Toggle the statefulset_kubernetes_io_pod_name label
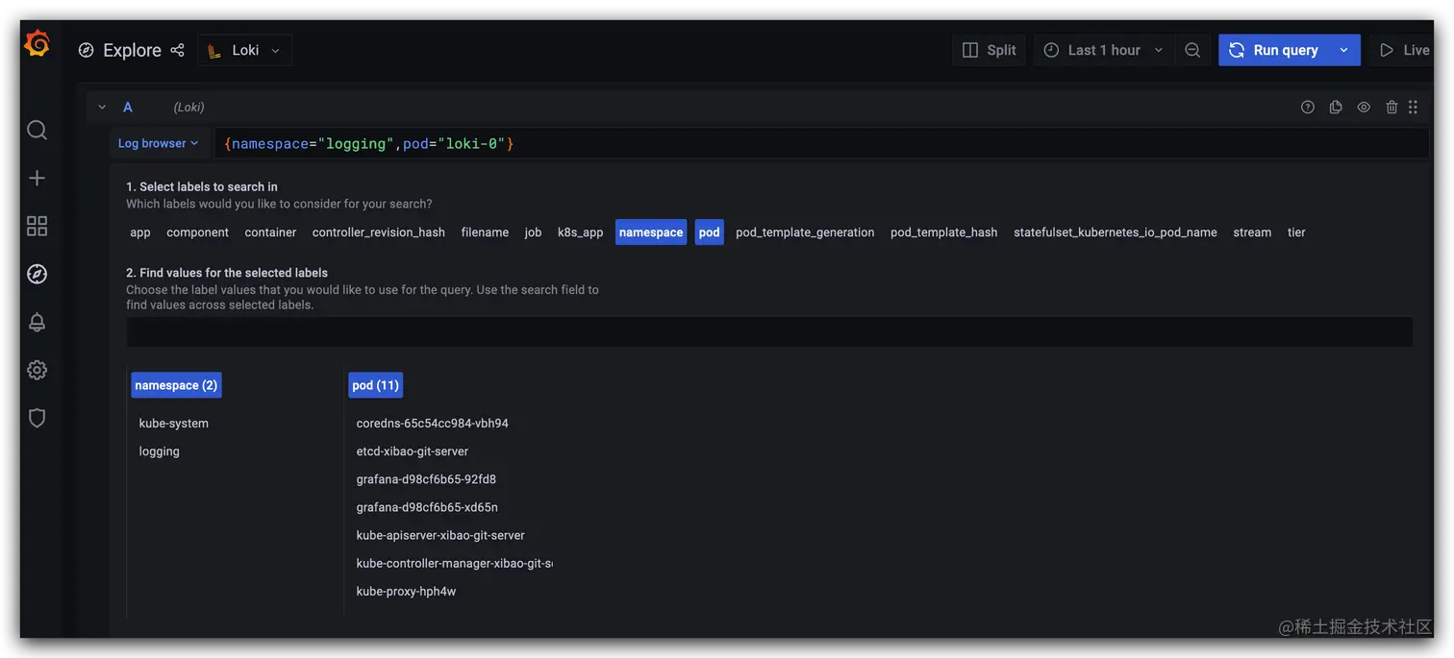The height and width of the screenshot is (658, 1454). click(x=1116, y=232)
